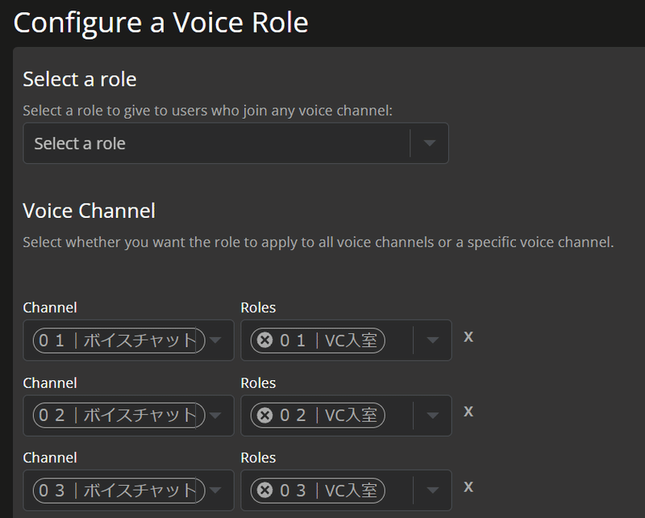
Task: Delete the 03 channel row with the x
Action: (x=468, y=487)
